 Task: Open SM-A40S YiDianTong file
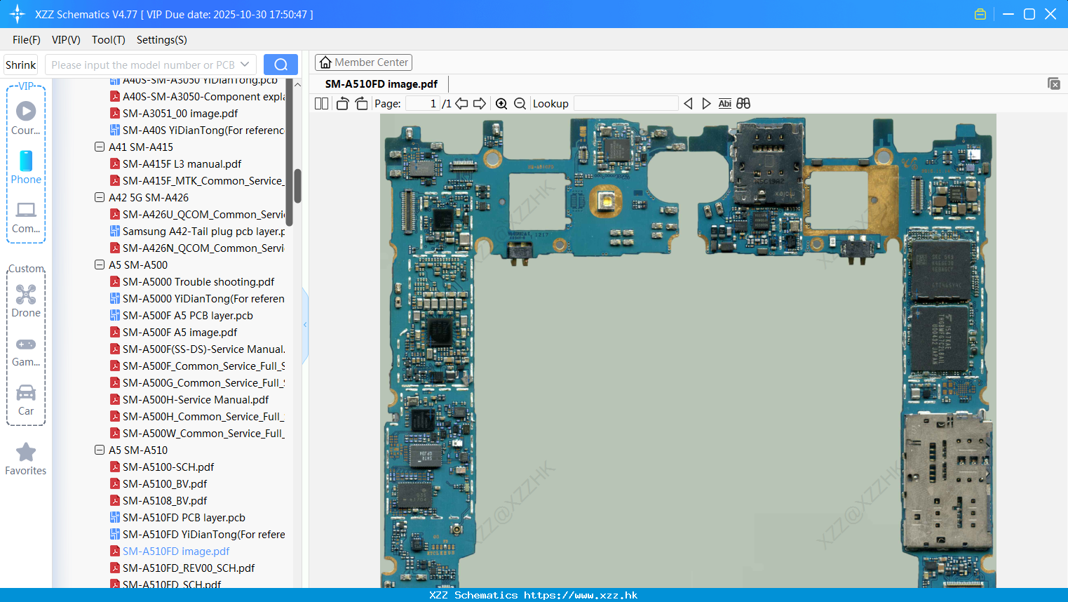pyautogui.click(x=197, y=130)
